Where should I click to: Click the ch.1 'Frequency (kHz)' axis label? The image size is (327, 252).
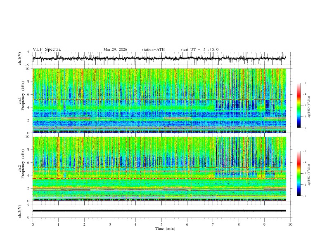[x=23, y=96]
